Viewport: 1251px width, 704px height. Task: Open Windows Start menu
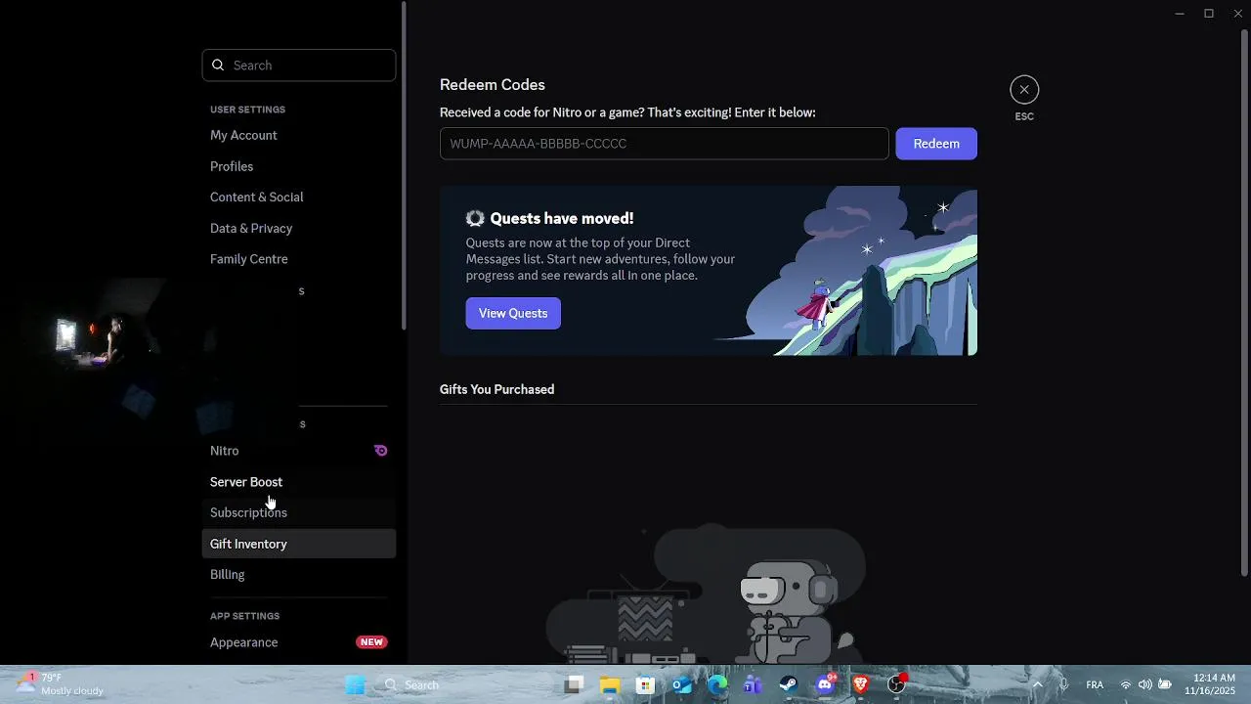(355, 685)
